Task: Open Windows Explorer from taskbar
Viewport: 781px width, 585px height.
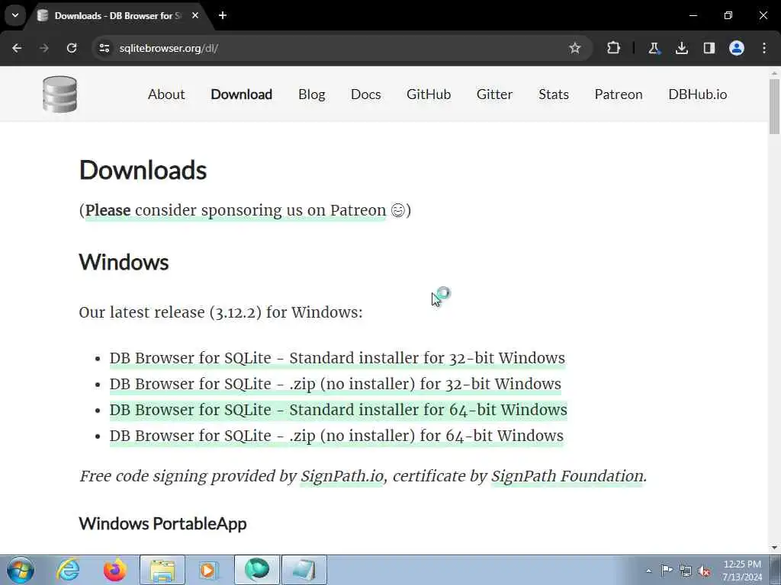Action: (162, 570)
